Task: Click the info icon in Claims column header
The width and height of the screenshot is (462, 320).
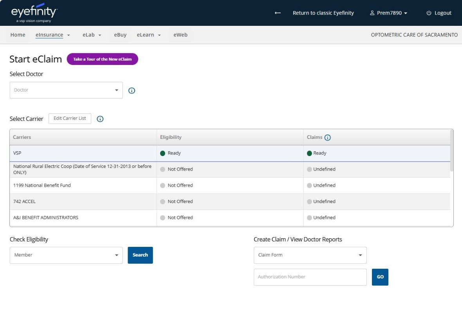Action: coord(328,138)
